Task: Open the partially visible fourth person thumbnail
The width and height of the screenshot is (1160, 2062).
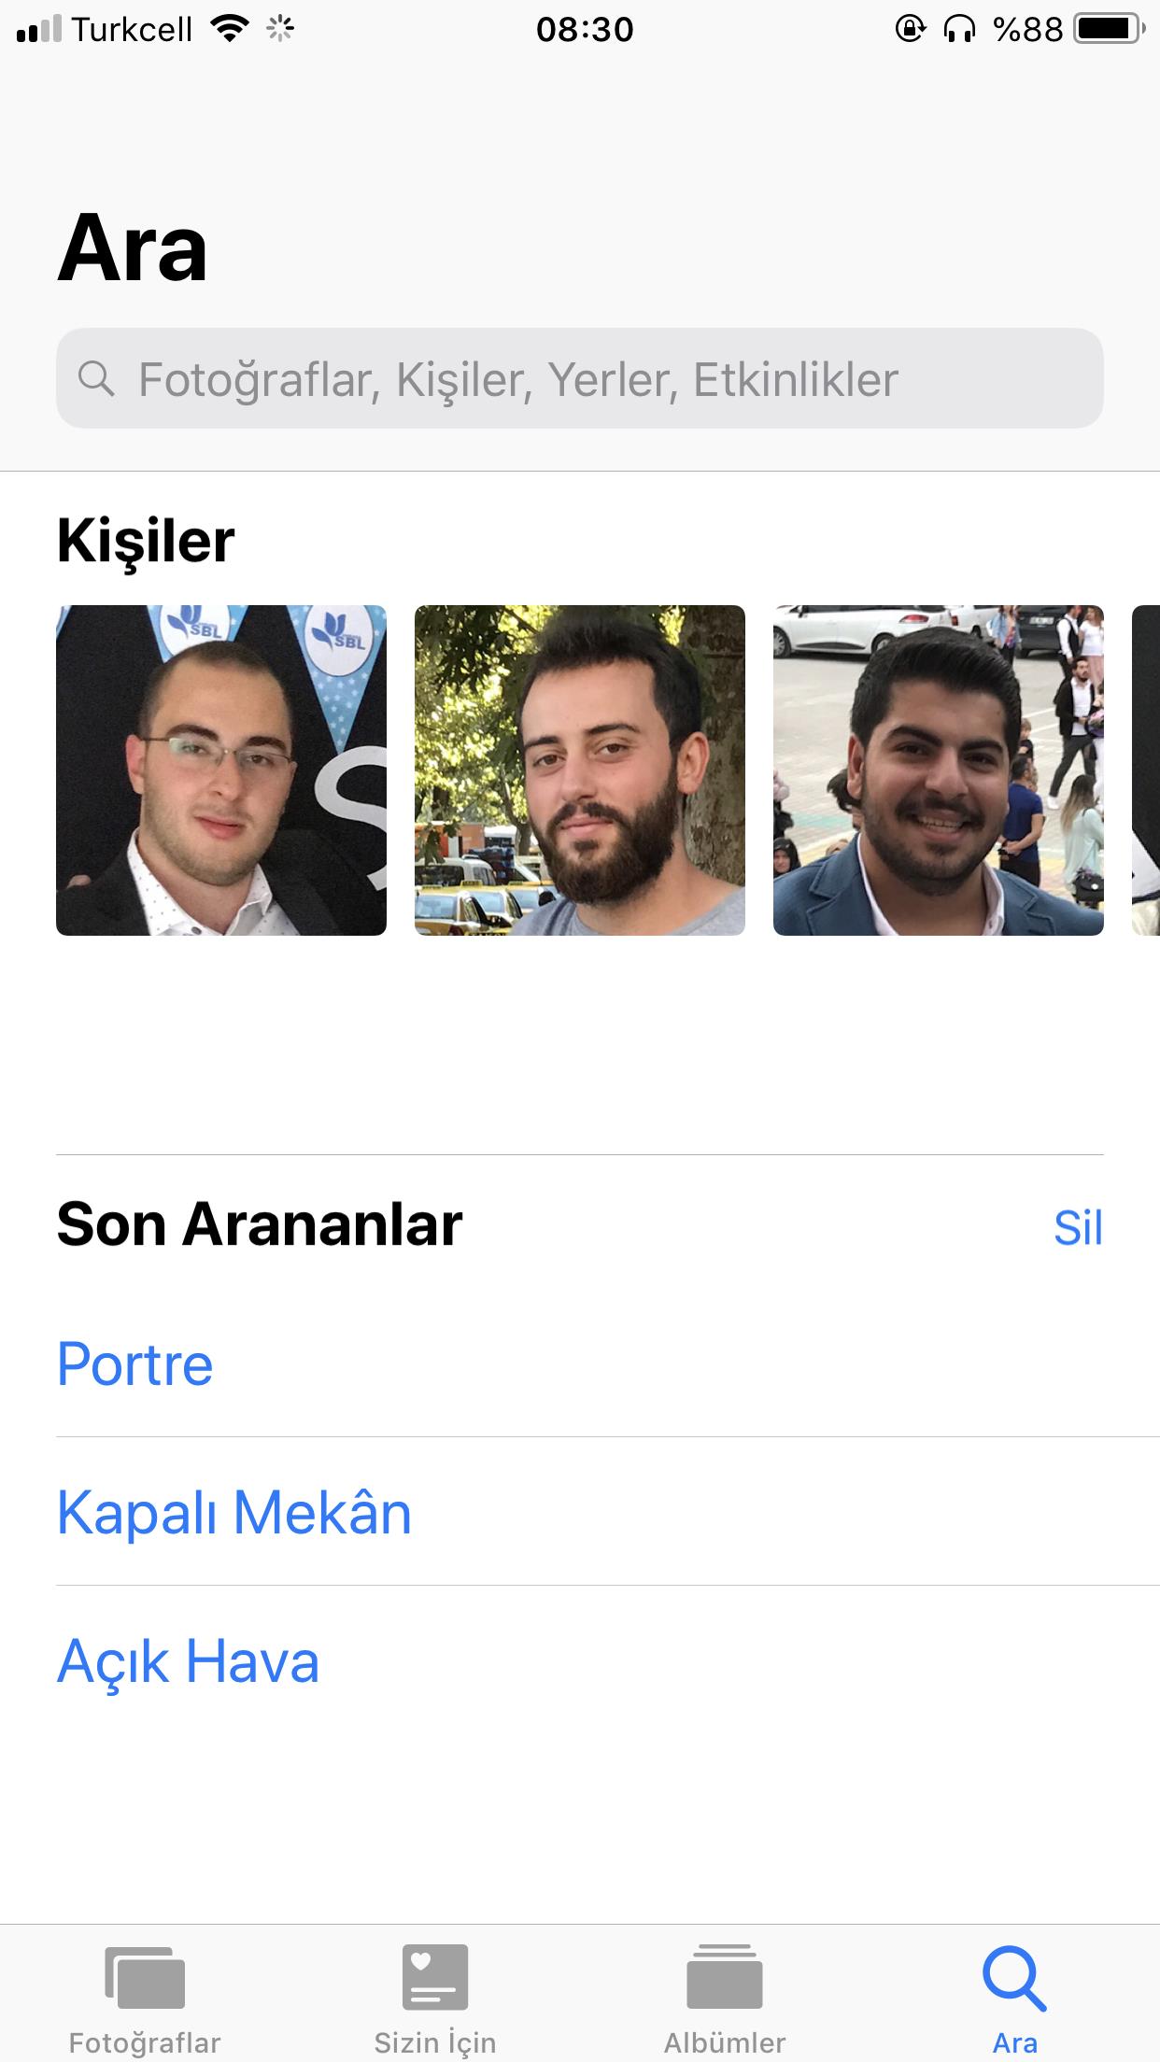Action: coord(1146,770)
